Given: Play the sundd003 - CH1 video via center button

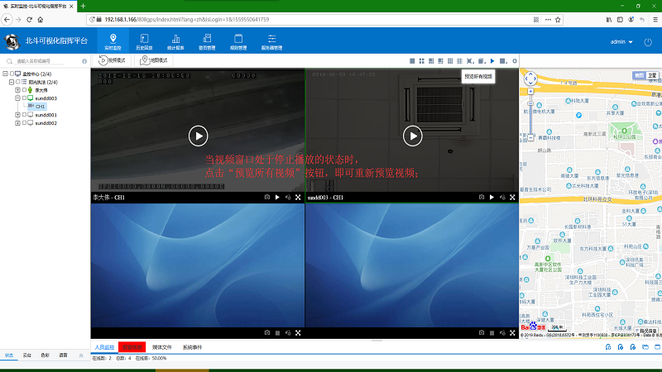Looking at the screenshot, I should coord(412,136).
